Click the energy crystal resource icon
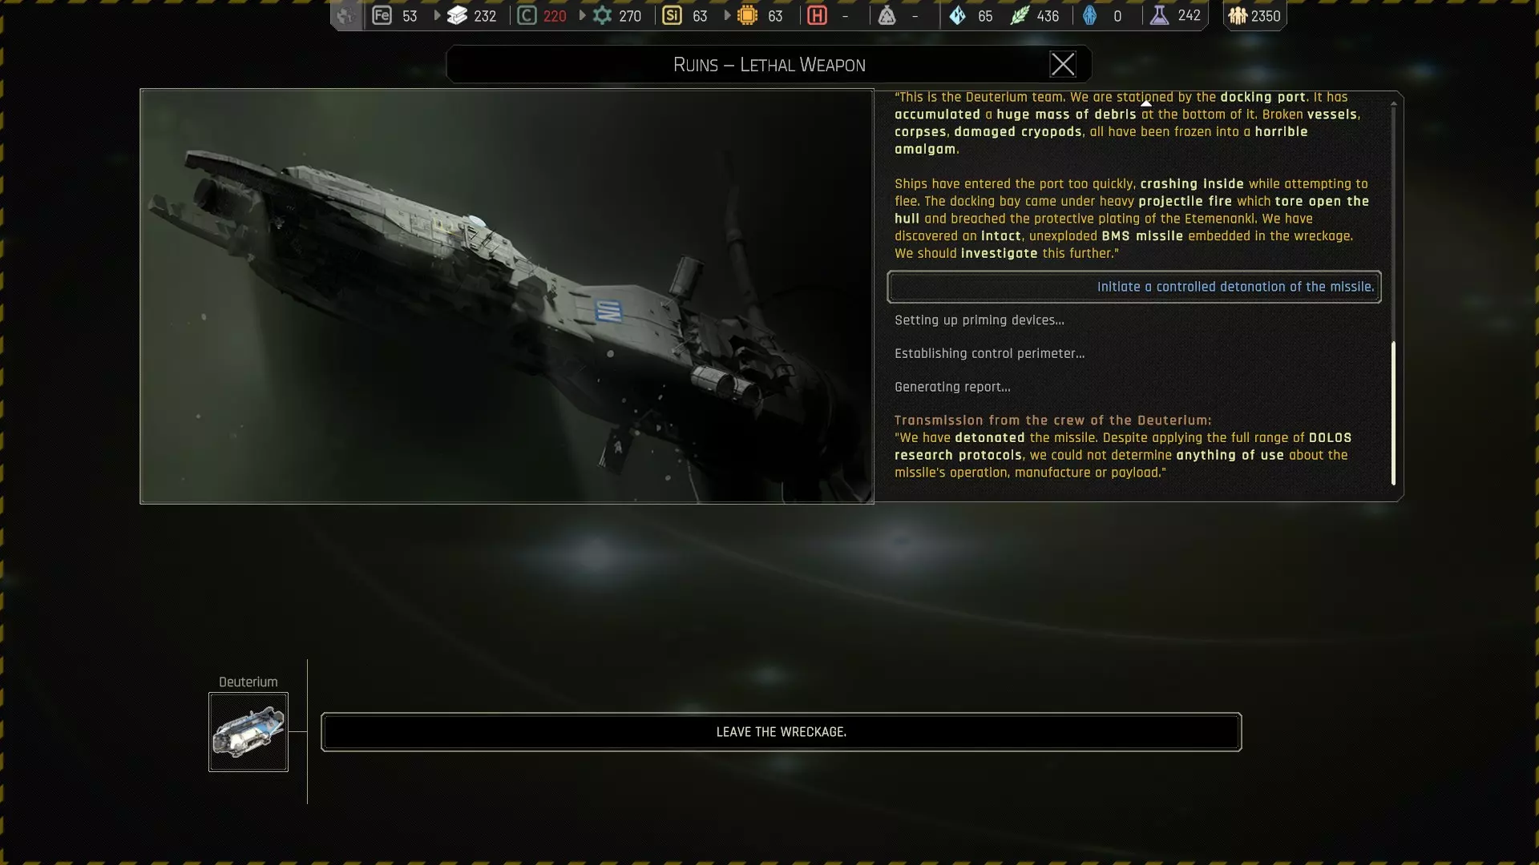This screenshot has width=1539, height=865. point(957,15)
